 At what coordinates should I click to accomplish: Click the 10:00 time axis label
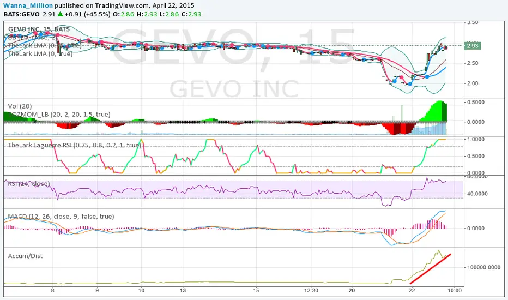(x=455, y=290)
